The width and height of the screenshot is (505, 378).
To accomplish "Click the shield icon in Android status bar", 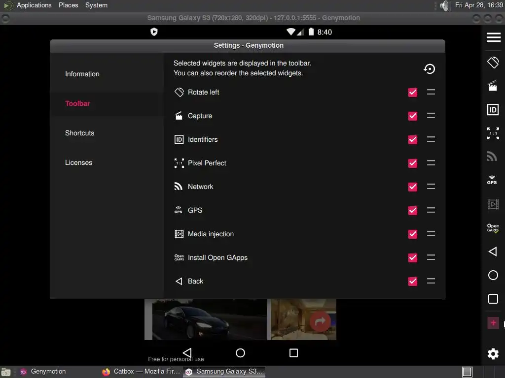I will [154, 32].
